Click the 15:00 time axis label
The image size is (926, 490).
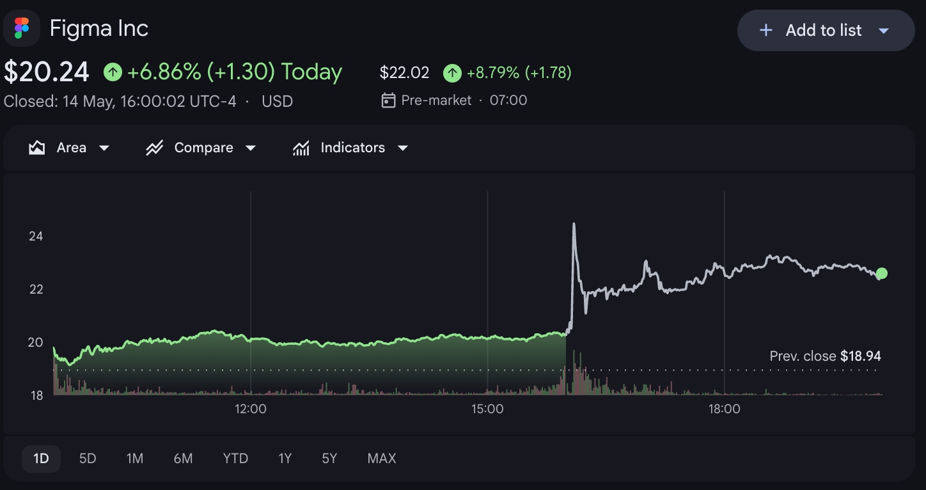pos(487,409)
